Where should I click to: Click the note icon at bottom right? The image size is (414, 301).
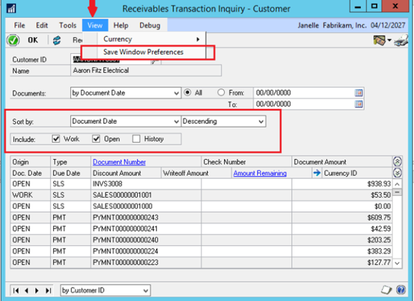coord(386,290)
